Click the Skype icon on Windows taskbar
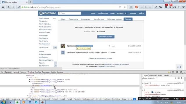 point(36,102)
